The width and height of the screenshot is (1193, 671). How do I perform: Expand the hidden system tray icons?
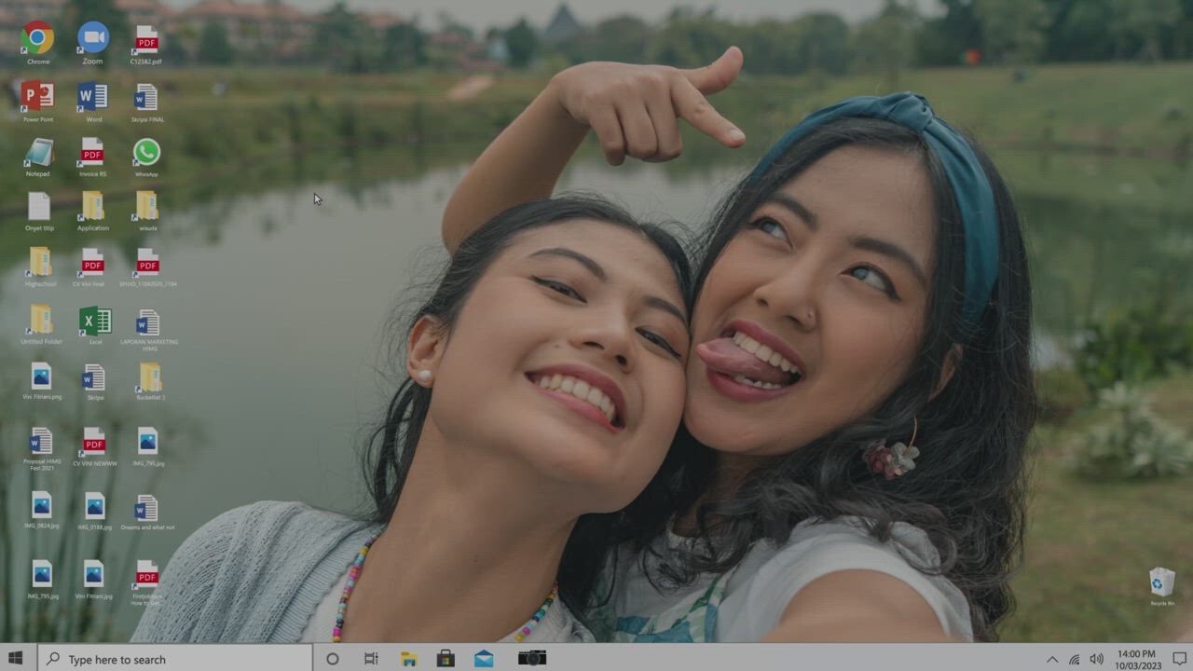tap(1051, 660)
